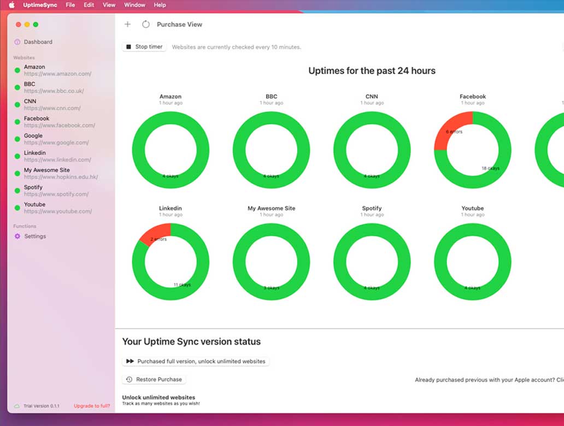Click the 'Uptimes for the past 24 hours' heading
This screenshot has height=426, width=564.
pyautogui.click(x=372, y=71)
